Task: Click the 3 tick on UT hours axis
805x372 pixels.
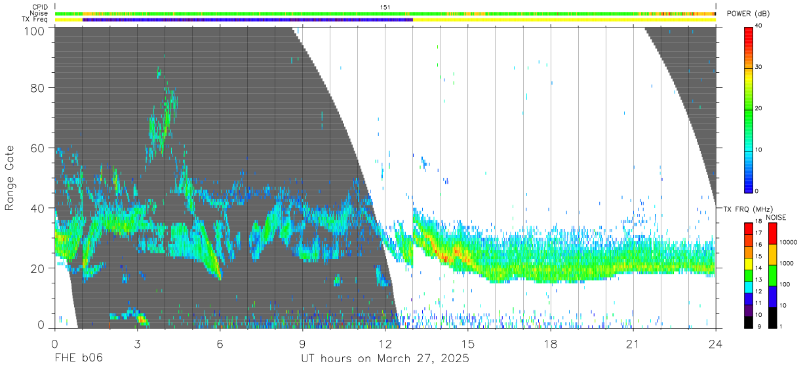Action: 137,344
